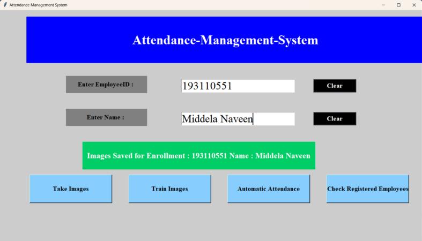
Task: Minimize the Attendance Management System window
Action: (383, 5)
